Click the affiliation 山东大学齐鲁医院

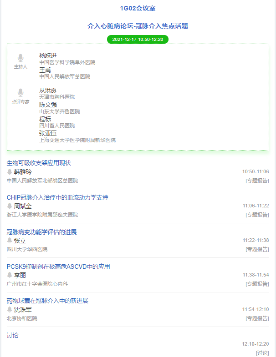(x=60, y=111)
